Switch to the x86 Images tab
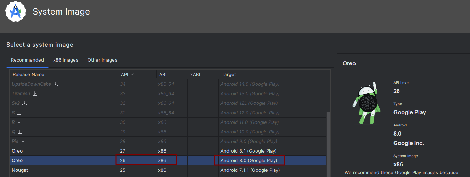 pos(66,60)
